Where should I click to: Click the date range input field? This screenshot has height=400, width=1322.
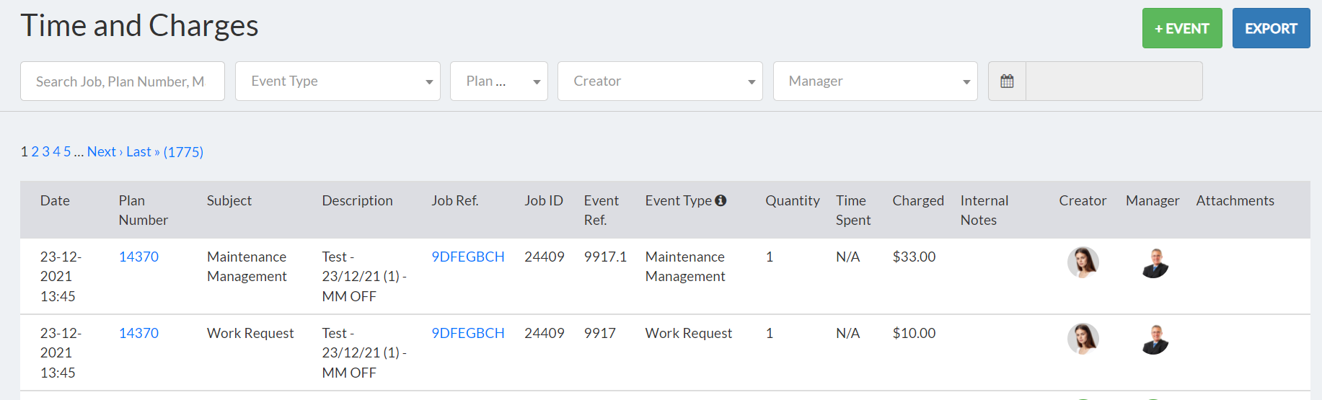(1114, 81)
